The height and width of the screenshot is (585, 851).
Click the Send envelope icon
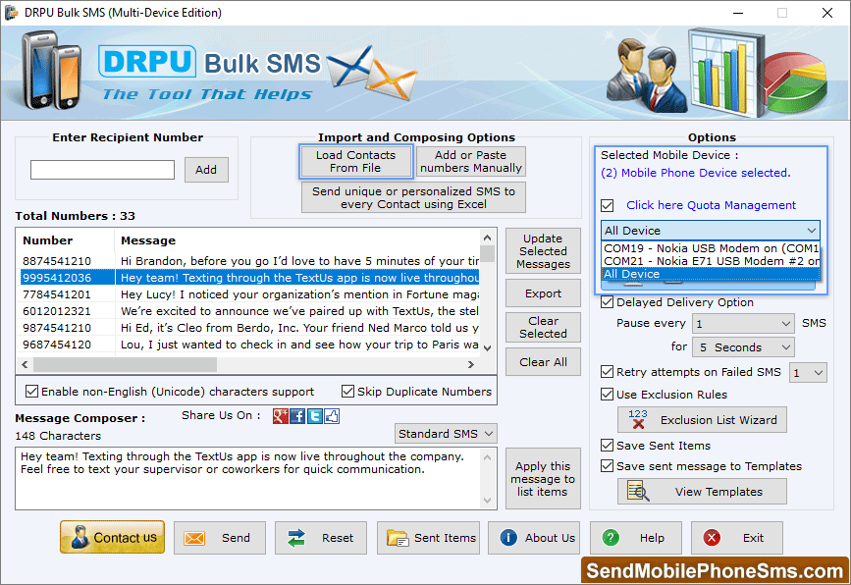tap(193, 538)
